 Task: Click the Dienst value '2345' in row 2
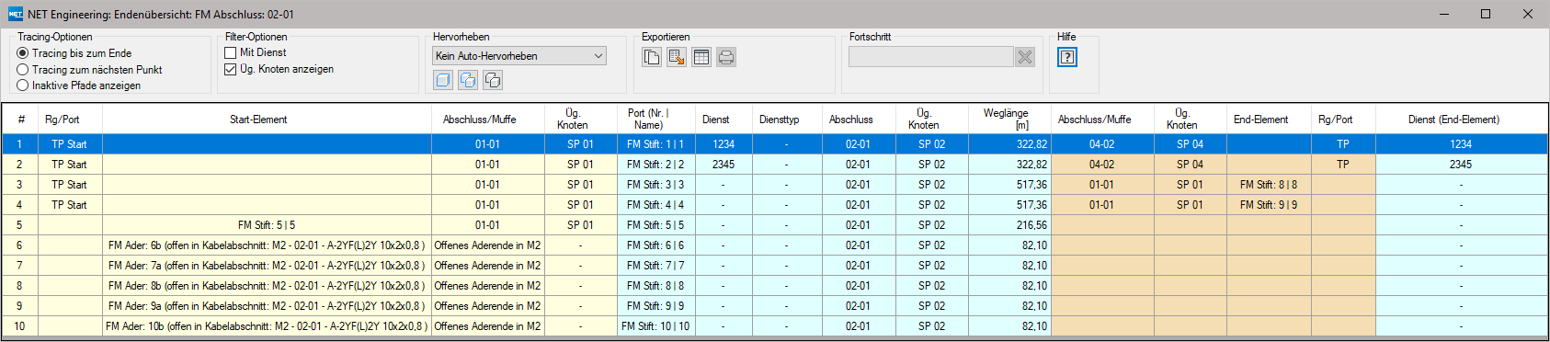[x=723, y=165]
